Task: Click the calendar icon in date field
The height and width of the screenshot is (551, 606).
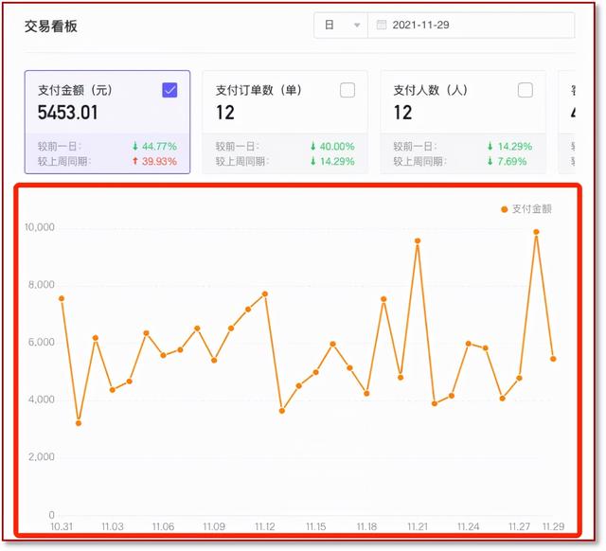Action: (382, 26)
